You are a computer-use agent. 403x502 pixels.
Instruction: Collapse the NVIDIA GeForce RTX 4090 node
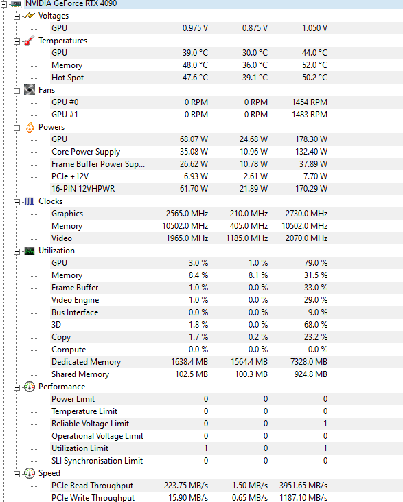3,5
